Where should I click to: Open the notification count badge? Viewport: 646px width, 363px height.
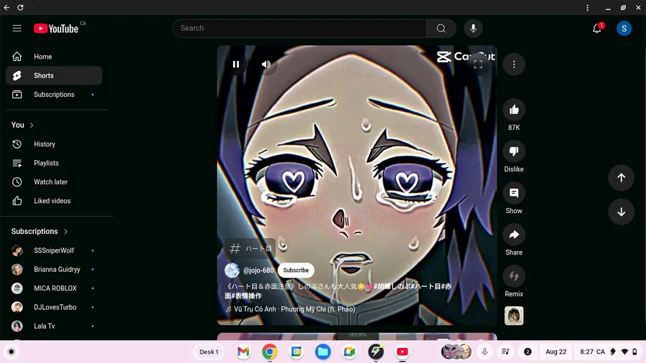528,352
